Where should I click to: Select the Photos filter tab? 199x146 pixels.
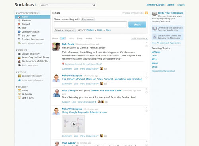[88, 39]
